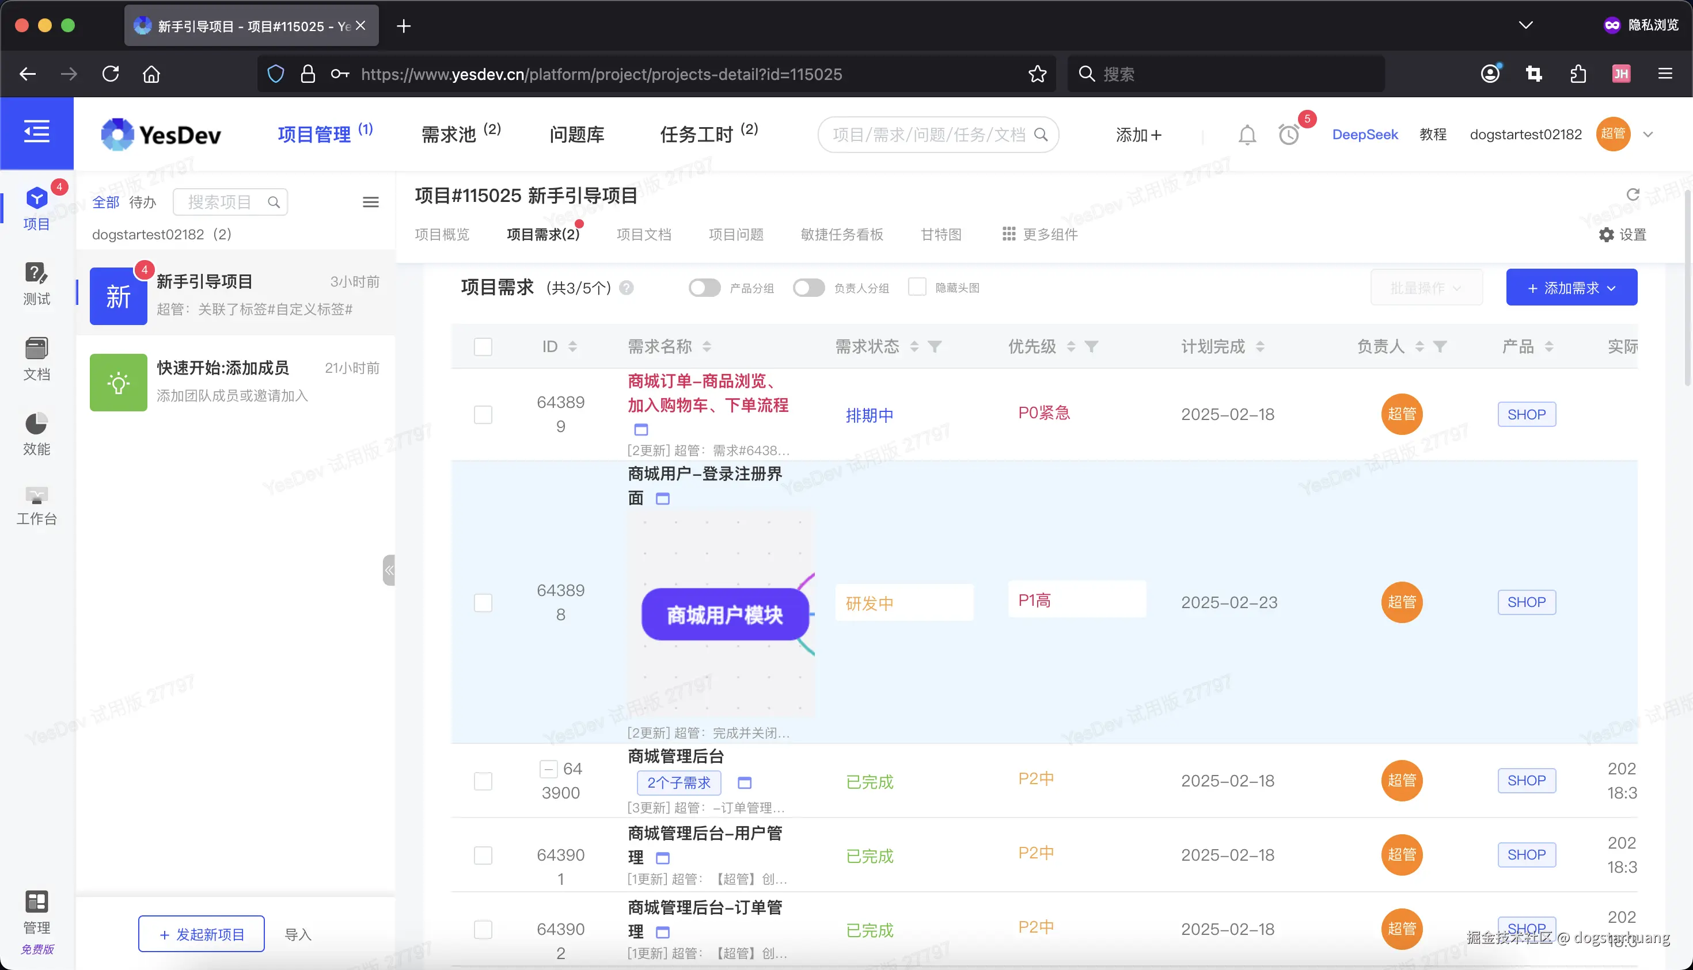1693x970 pixels.
Task: Switch to the 项目概览 tab
Action: (x=442, y=234)
